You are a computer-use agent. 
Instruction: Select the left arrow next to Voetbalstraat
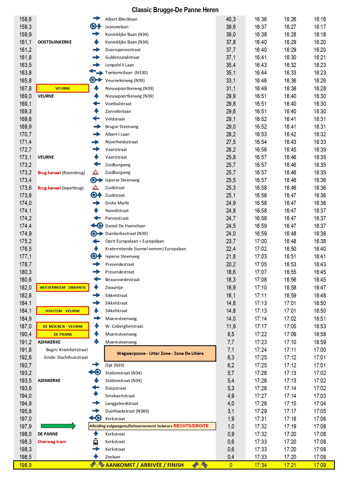[x=96, y=103]
